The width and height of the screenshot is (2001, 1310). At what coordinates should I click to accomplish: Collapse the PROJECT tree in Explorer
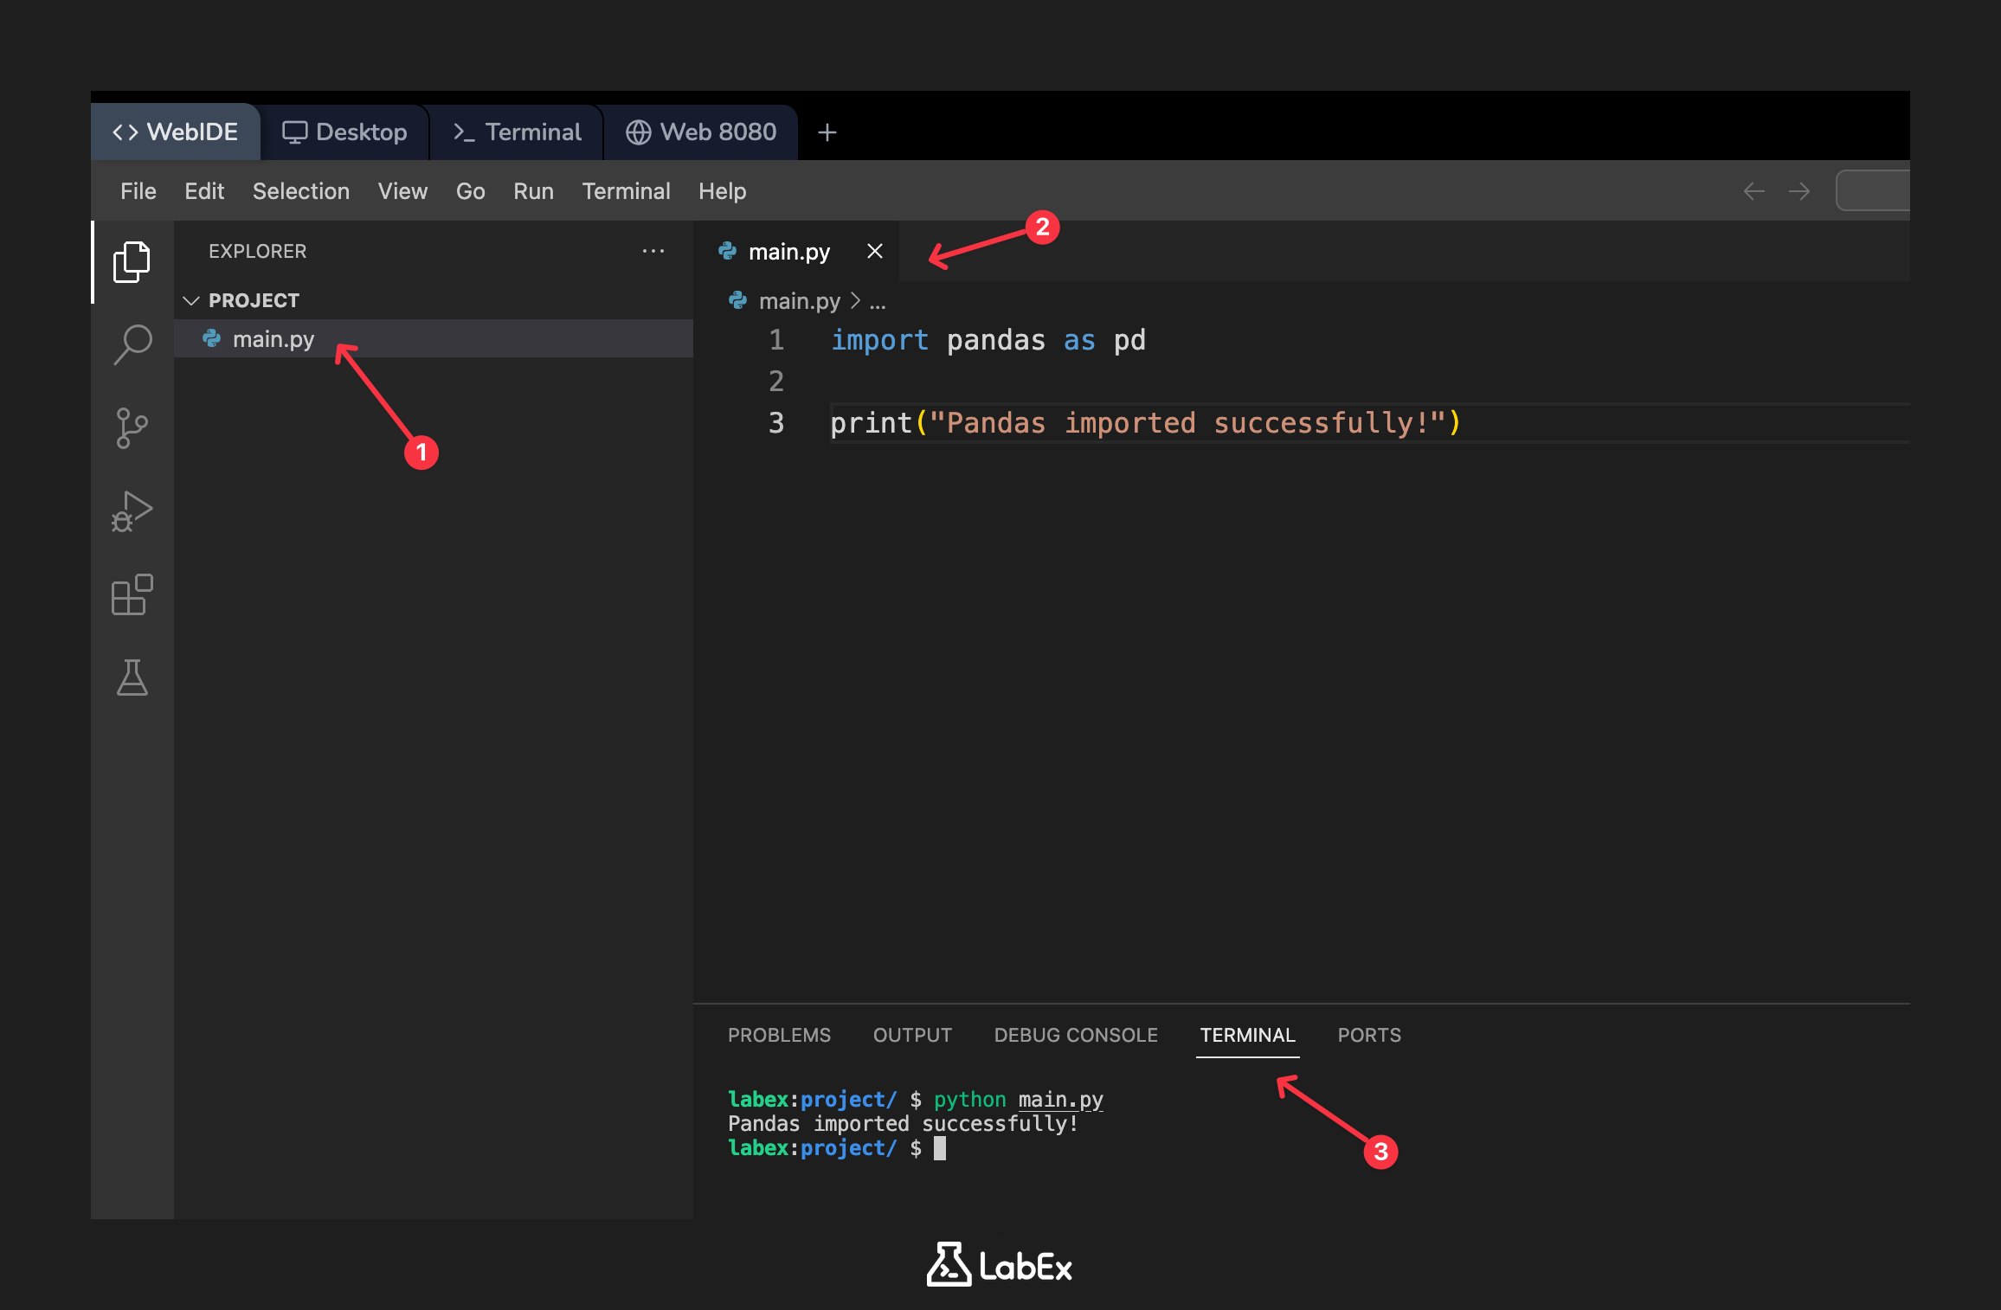(x=191, y=300)
